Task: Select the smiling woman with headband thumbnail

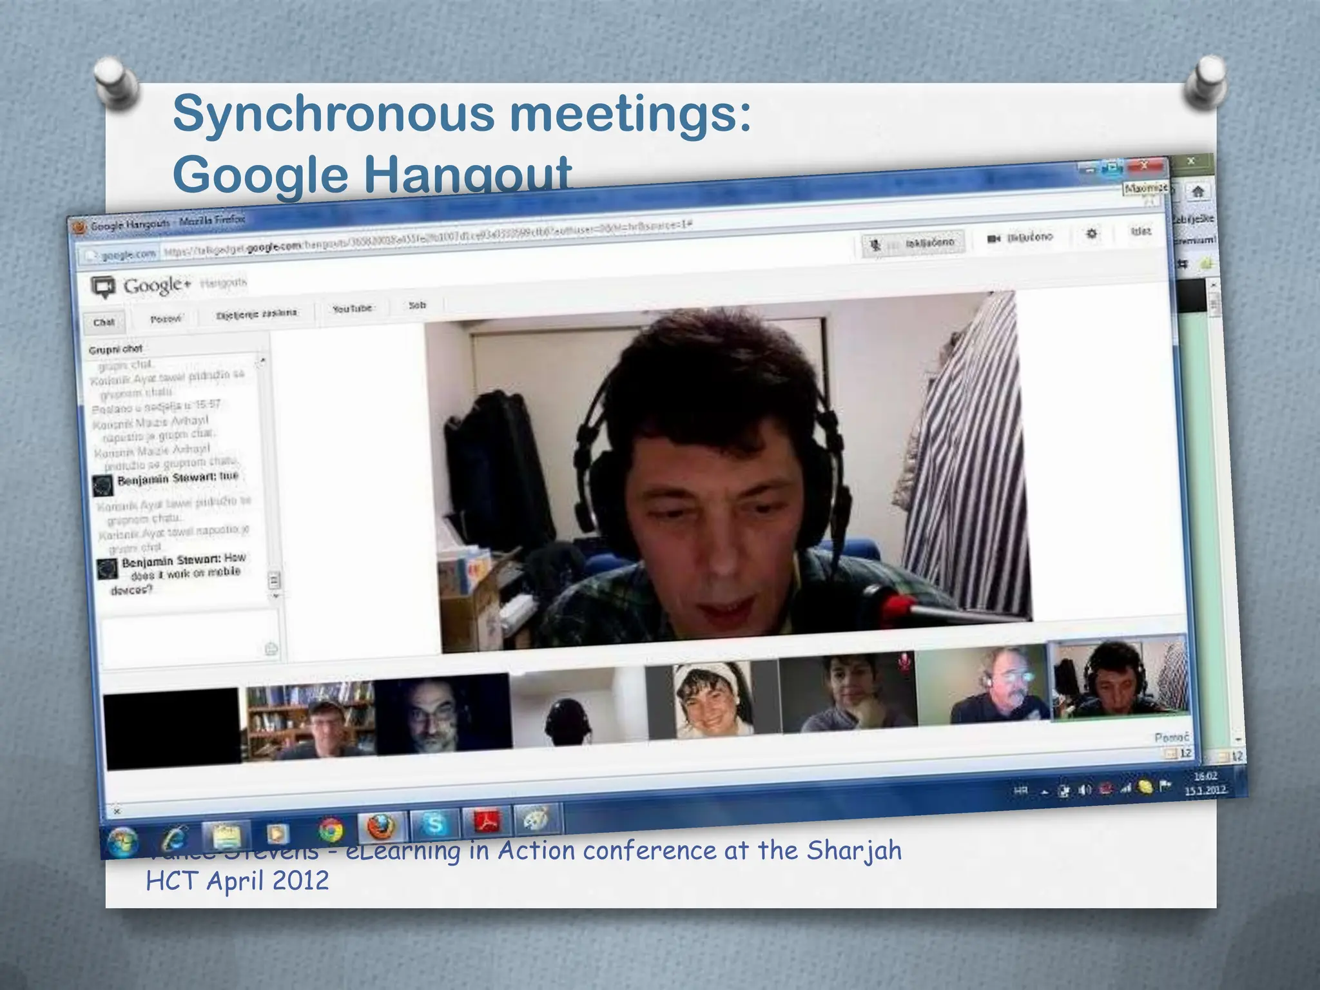Action: tap(713, 699)
